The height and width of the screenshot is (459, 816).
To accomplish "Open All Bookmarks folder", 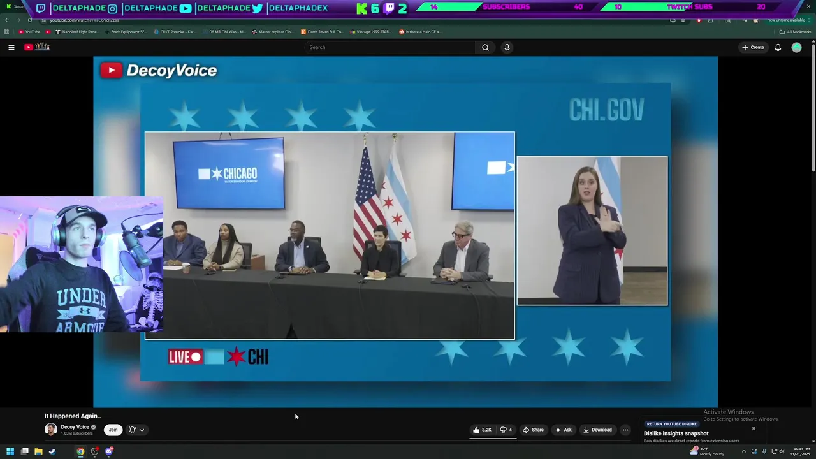I will [795, 31].
